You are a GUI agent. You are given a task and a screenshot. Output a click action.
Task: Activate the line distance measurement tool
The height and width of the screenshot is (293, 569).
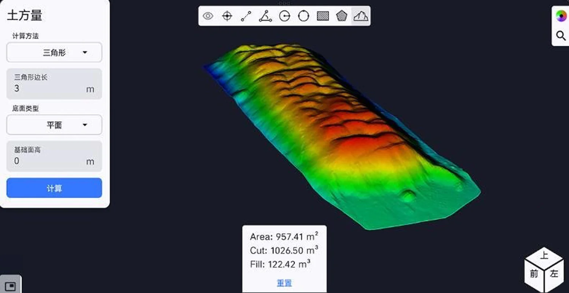(x=246, y=16)
